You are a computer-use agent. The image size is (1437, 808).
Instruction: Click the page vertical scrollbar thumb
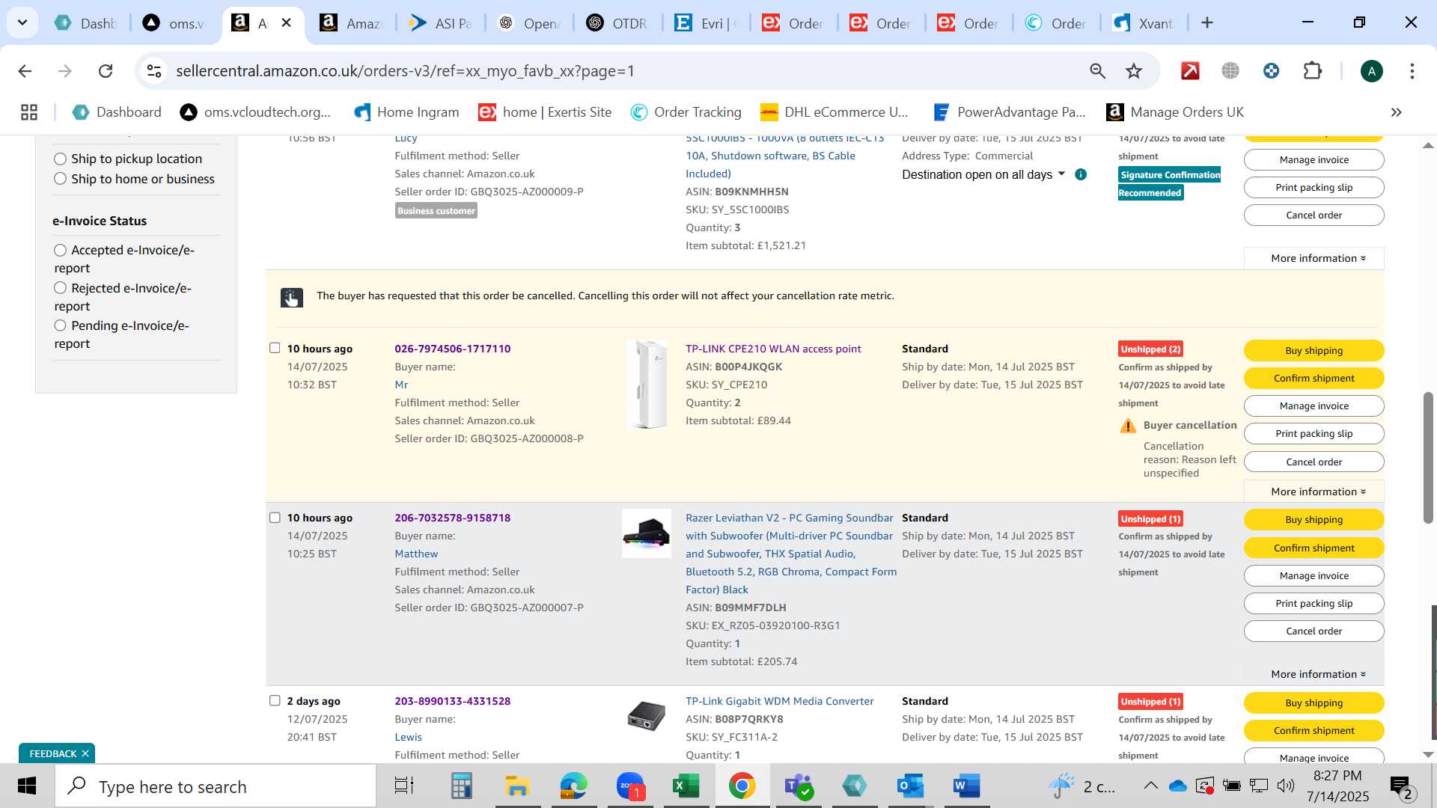(1428, 456)
